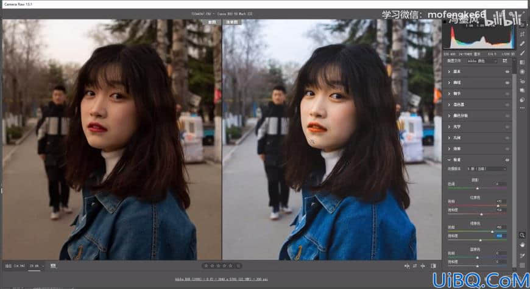Select the Spot Removal healing tool

pos(523,44)
